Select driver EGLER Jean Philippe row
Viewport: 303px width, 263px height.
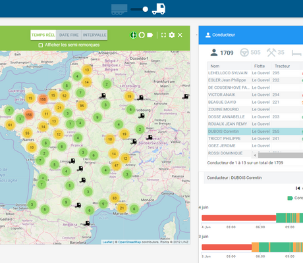point(255,80)
